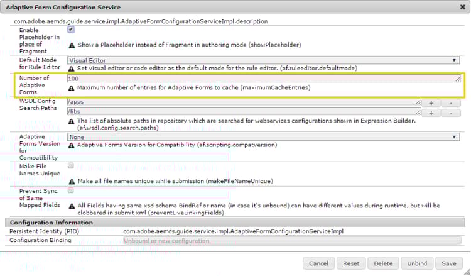
Task: Click the Prevent Sync of Same Mapped Fields label
Action: pyautogui.click(x=40, y=198)
